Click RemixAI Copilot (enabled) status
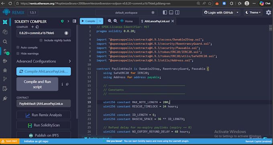 259,141
